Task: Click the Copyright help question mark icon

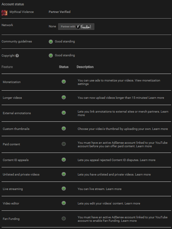Action: (x=17, y=56)
